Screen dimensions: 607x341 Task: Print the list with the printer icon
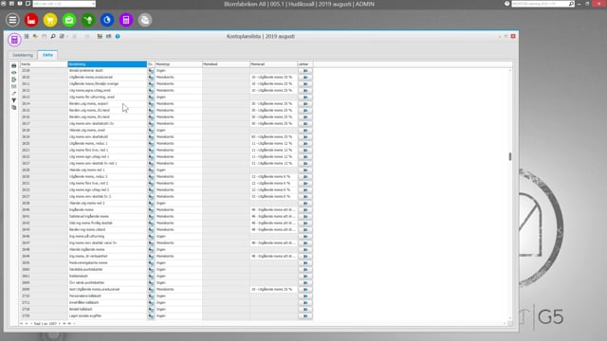[x=14, y=65]
